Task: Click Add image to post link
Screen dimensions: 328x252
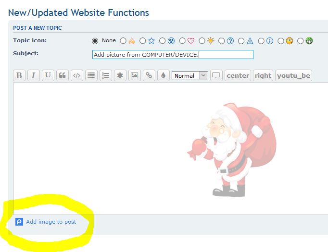Action: click(51, 222)
